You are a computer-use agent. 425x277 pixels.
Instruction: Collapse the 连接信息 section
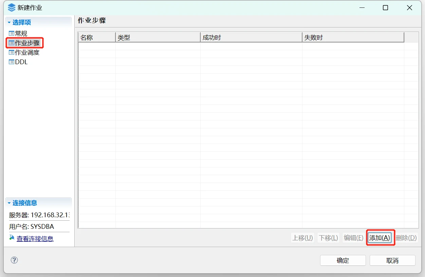10,203
